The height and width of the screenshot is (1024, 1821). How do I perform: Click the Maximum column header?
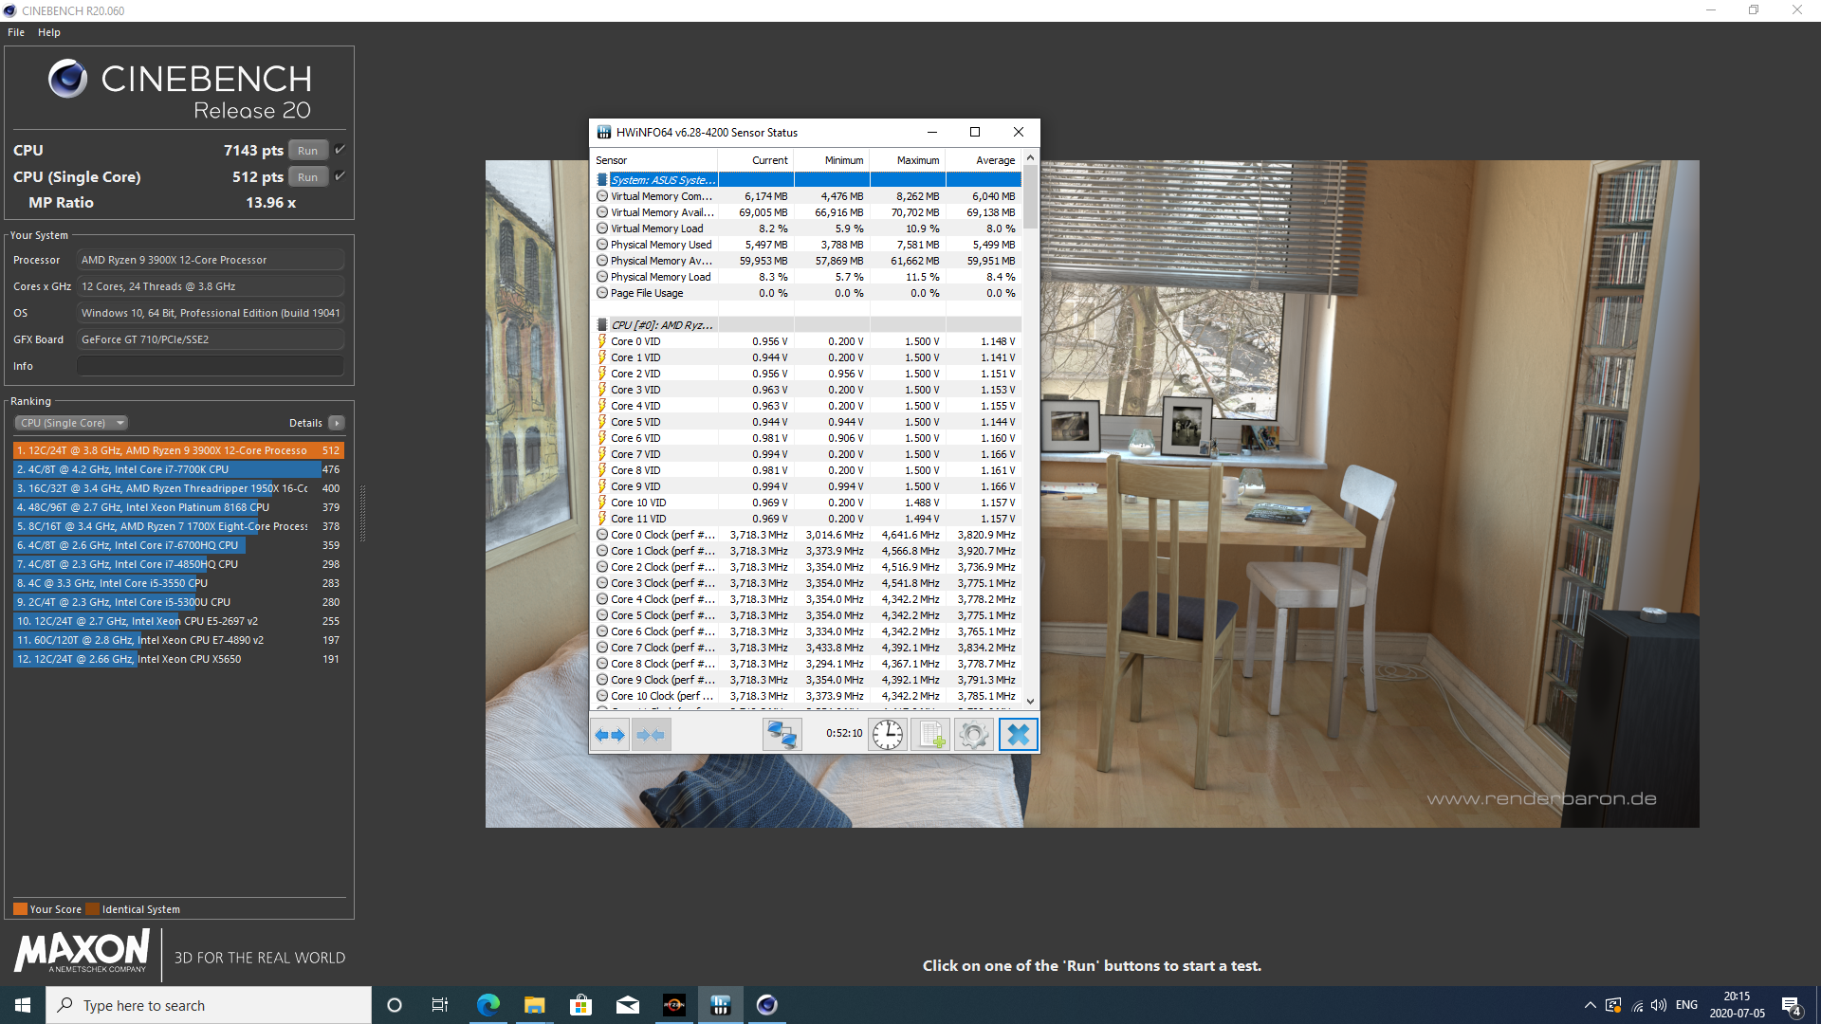pos(908,160)
